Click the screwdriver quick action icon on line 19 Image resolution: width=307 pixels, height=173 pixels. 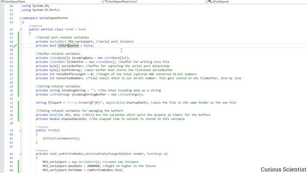point(15,46)
